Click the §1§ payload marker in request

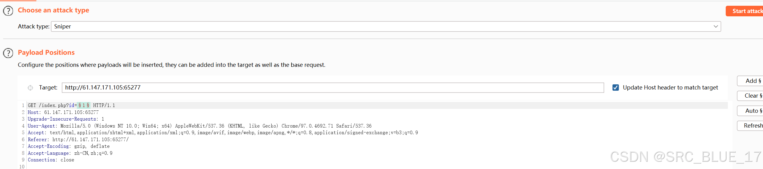coord(84,105)
